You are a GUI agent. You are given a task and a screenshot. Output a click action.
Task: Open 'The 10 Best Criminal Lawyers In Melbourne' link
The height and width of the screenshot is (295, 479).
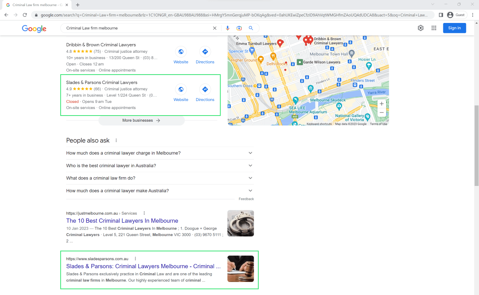[122, 221]
